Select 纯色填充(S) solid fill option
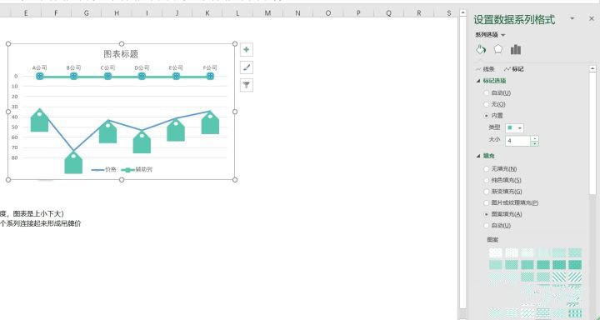Image resolution: width=600 pixels, height=320 pixels. click(502, 180)
